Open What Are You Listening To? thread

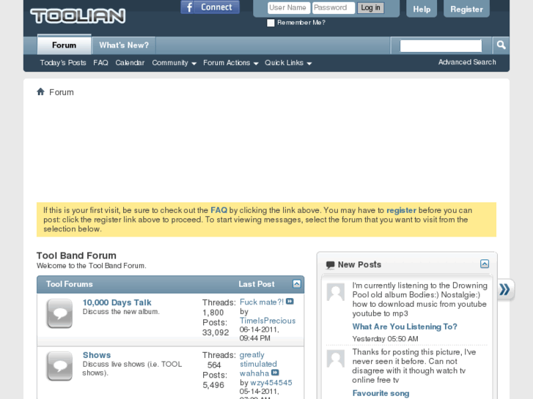point(405,327)
